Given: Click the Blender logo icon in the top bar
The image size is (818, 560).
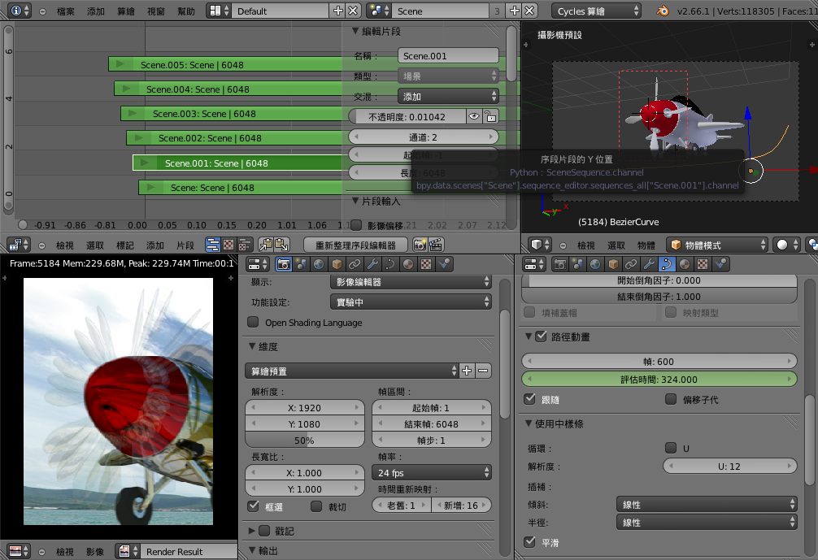Looking at the screenshot, I should pyautogui.click(x=663, y=11).
